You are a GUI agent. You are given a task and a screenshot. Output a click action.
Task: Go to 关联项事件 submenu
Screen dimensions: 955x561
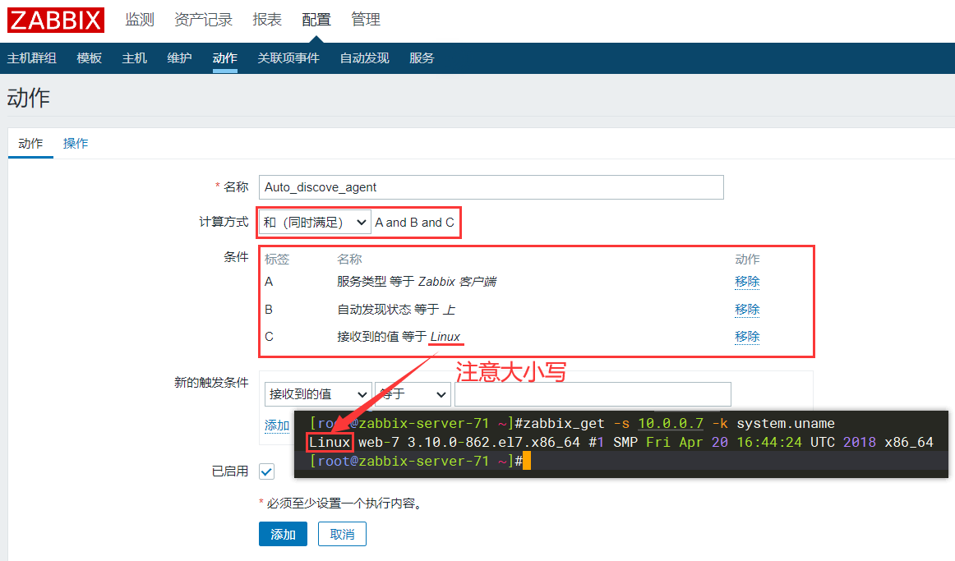(288, 57)
